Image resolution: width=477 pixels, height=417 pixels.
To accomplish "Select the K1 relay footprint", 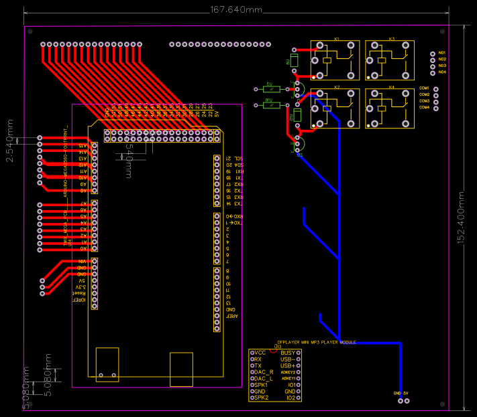I will click(335, 60).
